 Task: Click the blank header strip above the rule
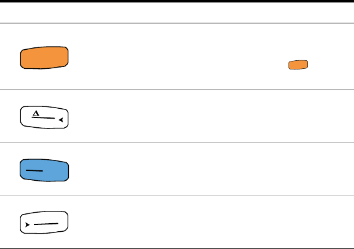pyautogui.click(x=177, y=12)
